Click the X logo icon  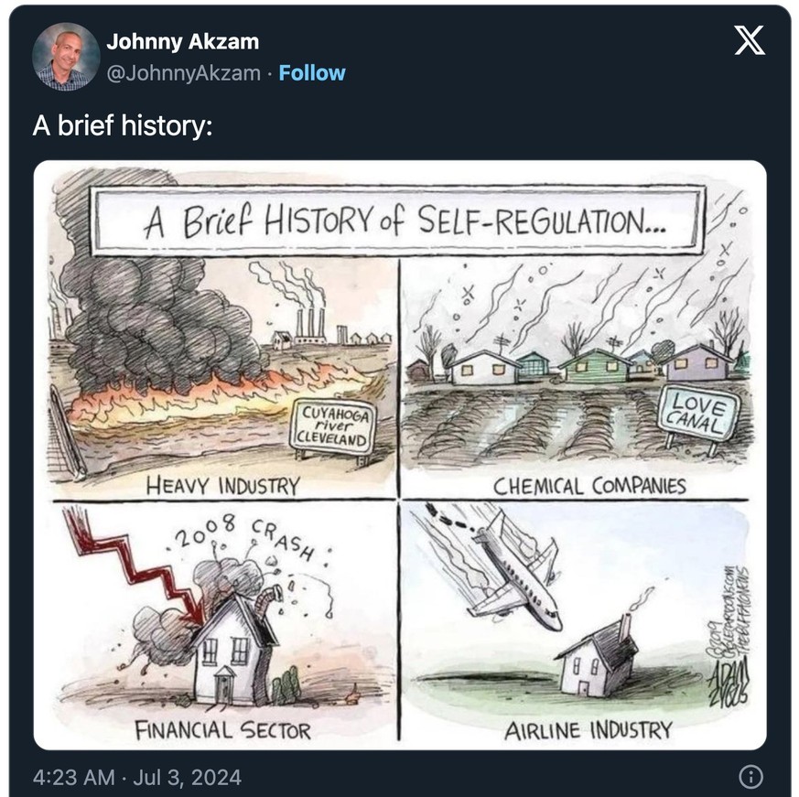point(749,40)
